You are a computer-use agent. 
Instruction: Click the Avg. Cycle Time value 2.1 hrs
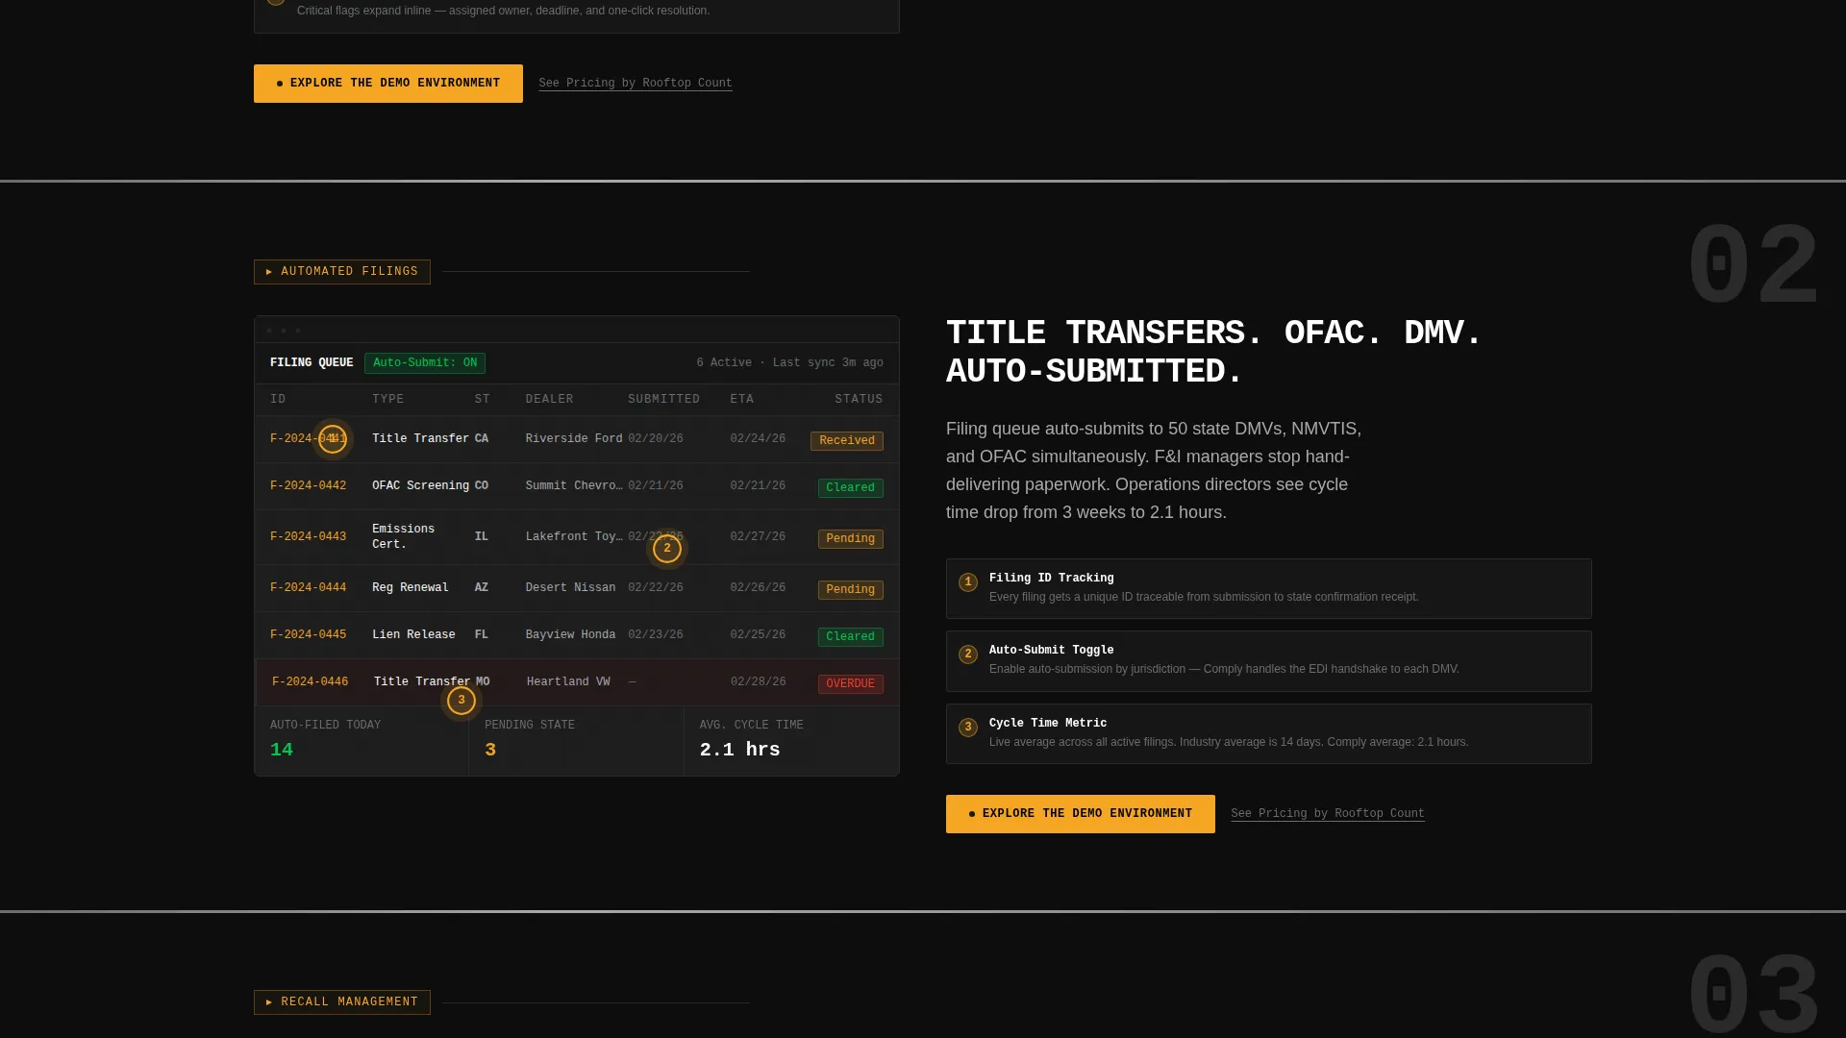pyautogui.click(x=740, y=751)
